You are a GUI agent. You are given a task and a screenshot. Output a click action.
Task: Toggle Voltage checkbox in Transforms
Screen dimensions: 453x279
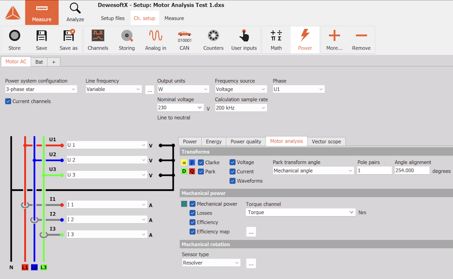click(233, 162)
